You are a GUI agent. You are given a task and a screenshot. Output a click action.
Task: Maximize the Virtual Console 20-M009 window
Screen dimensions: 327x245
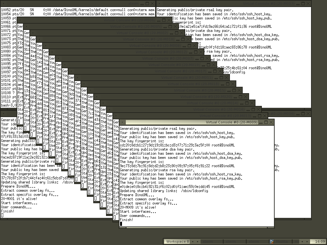click(266, 122)
